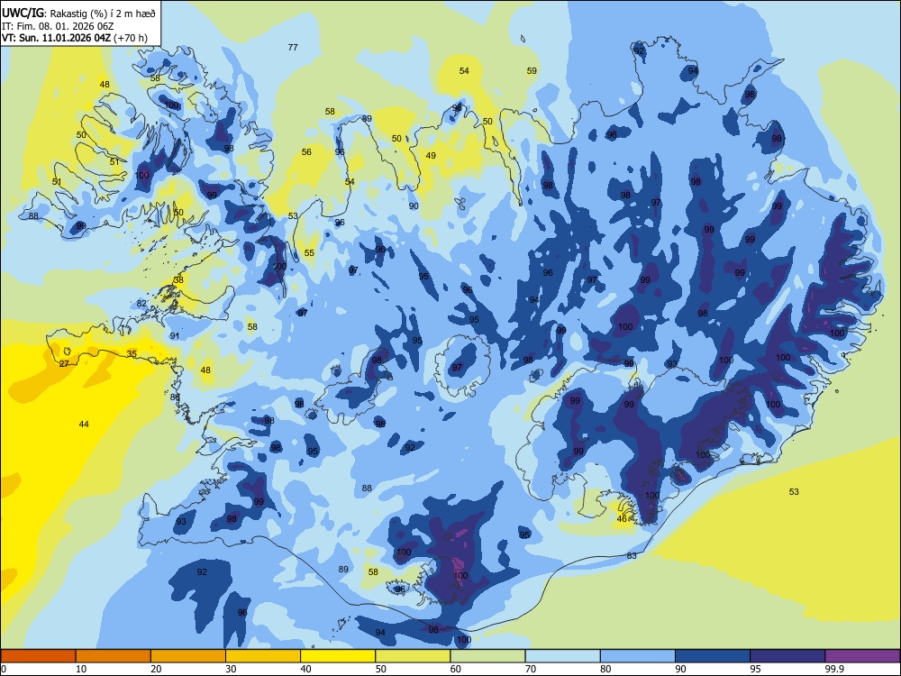Click the orange 10–20 legend swatch
This screenshot has height=676, width=901.
click(114, 656)
